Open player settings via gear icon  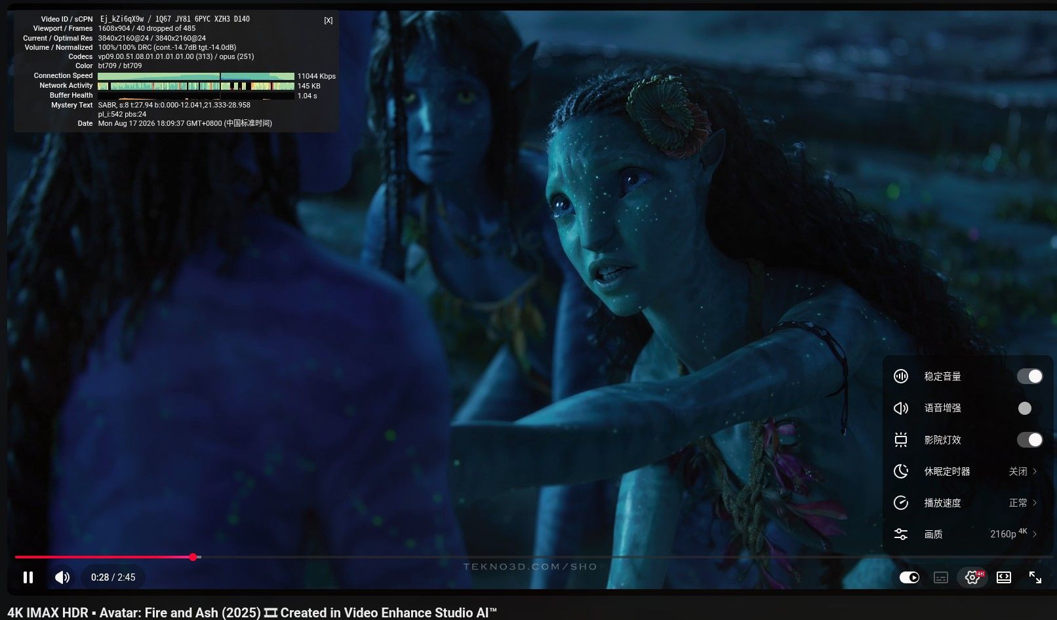[x=972, y=577]
